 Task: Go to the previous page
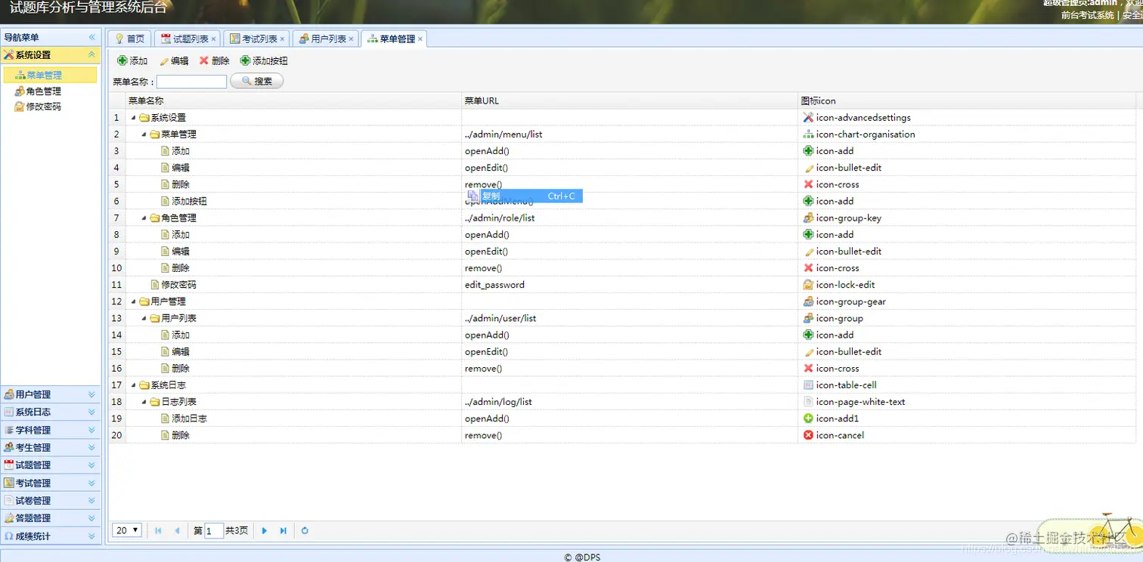click(178, 531)
